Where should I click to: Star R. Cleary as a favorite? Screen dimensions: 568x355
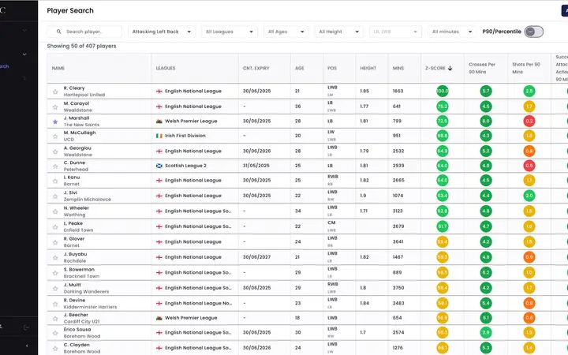55,92
